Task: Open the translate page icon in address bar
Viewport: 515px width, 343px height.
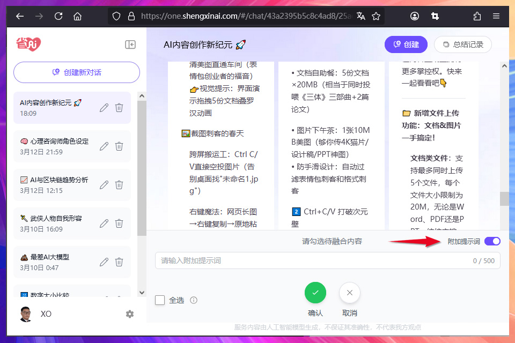Action: click(x=361, y=16)
